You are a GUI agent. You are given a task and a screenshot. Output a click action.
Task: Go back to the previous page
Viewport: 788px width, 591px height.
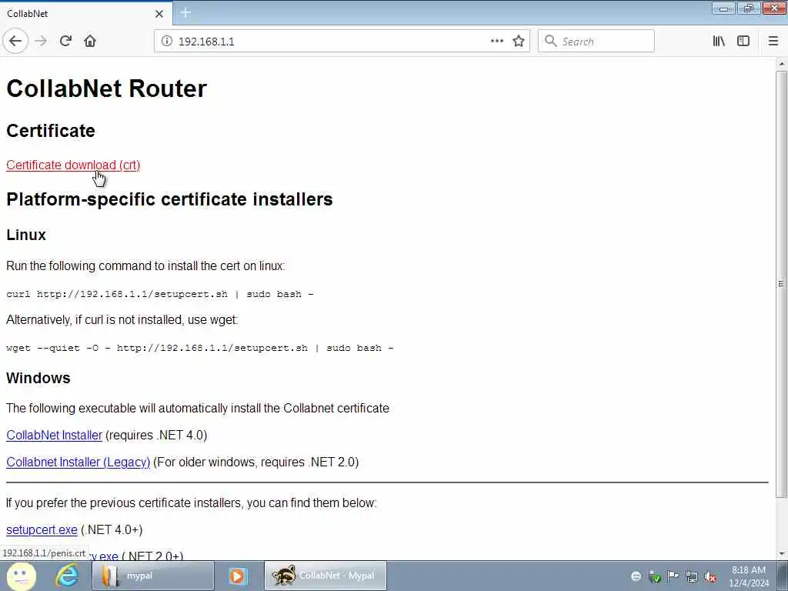pyautogui.click(x=15, y=42)
